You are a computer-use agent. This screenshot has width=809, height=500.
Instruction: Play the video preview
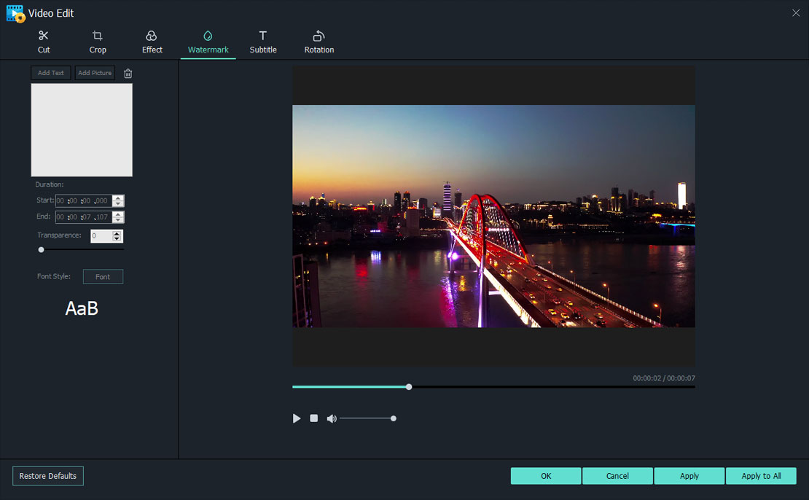click(x=297, y=418)
